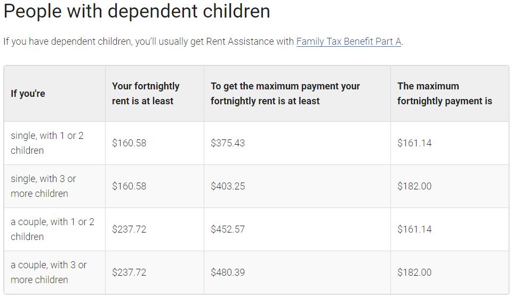This screenshot has height=298, width=512.
Task: Click $160.58 in the single 1–2 children row
Action: (x=129, y=143)
